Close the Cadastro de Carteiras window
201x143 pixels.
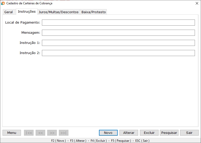(197, 3)
